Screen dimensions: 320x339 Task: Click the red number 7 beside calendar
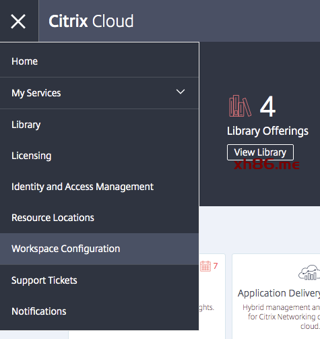(216, 266)
